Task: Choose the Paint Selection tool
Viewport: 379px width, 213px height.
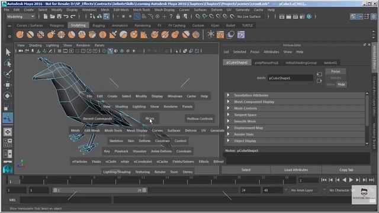Action: coord(8,73)
